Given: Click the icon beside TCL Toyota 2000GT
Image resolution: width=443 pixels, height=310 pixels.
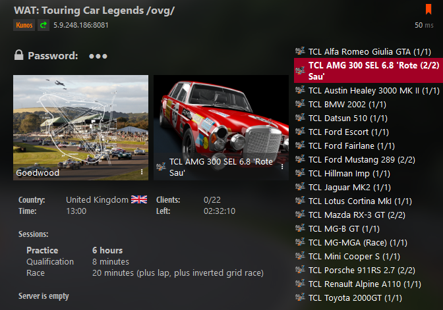Looking at the screenshot, I should [300, 297].
